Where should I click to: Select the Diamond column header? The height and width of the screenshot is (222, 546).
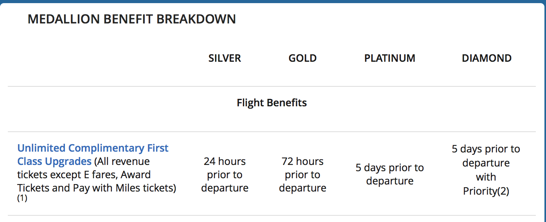click(x=486, y=58)
